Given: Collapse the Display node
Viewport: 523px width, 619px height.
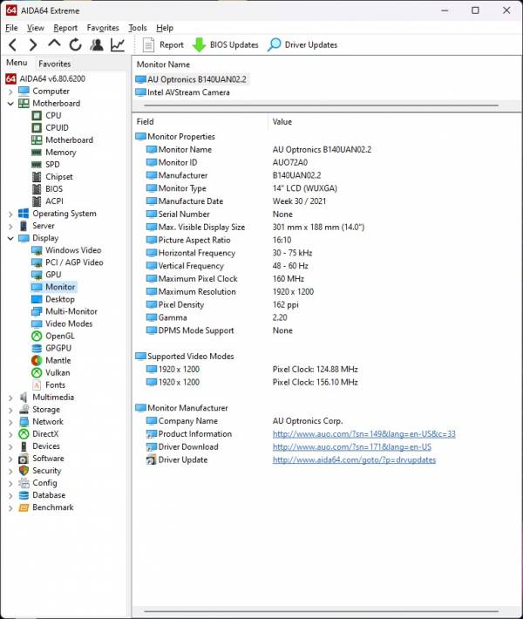Looking at the screenshot, I should click(10, 238).
